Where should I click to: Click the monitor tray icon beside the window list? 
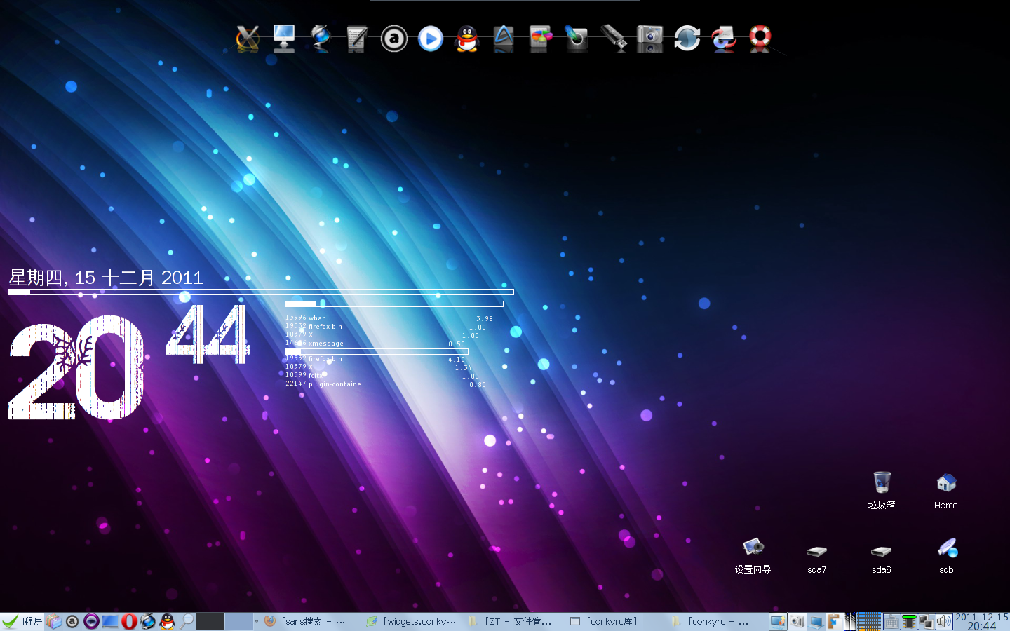(x=778, y=621)
